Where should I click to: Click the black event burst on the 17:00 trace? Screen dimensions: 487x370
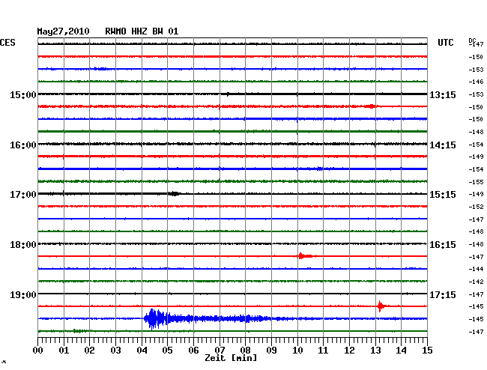click(x=175, y=194)
